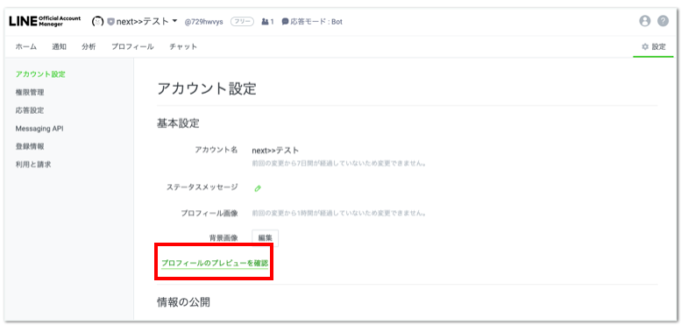Click the アカウント名 label
This screenshot has height=332, width=681.
click(x=216, y=150)
